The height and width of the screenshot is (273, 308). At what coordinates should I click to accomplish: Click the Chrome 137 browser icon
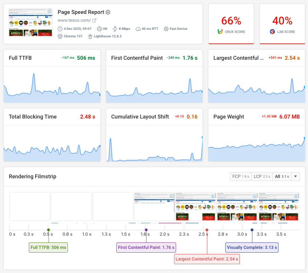60,36
